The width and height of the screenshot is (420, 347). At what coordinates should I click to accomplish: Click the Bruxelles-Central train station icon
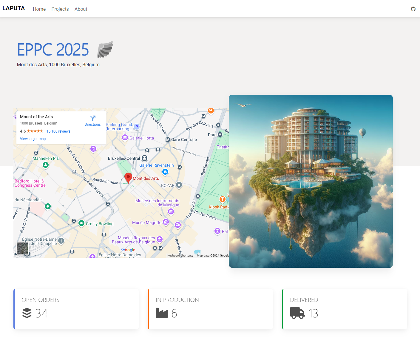pyautogui.click(x=144, y=158)
